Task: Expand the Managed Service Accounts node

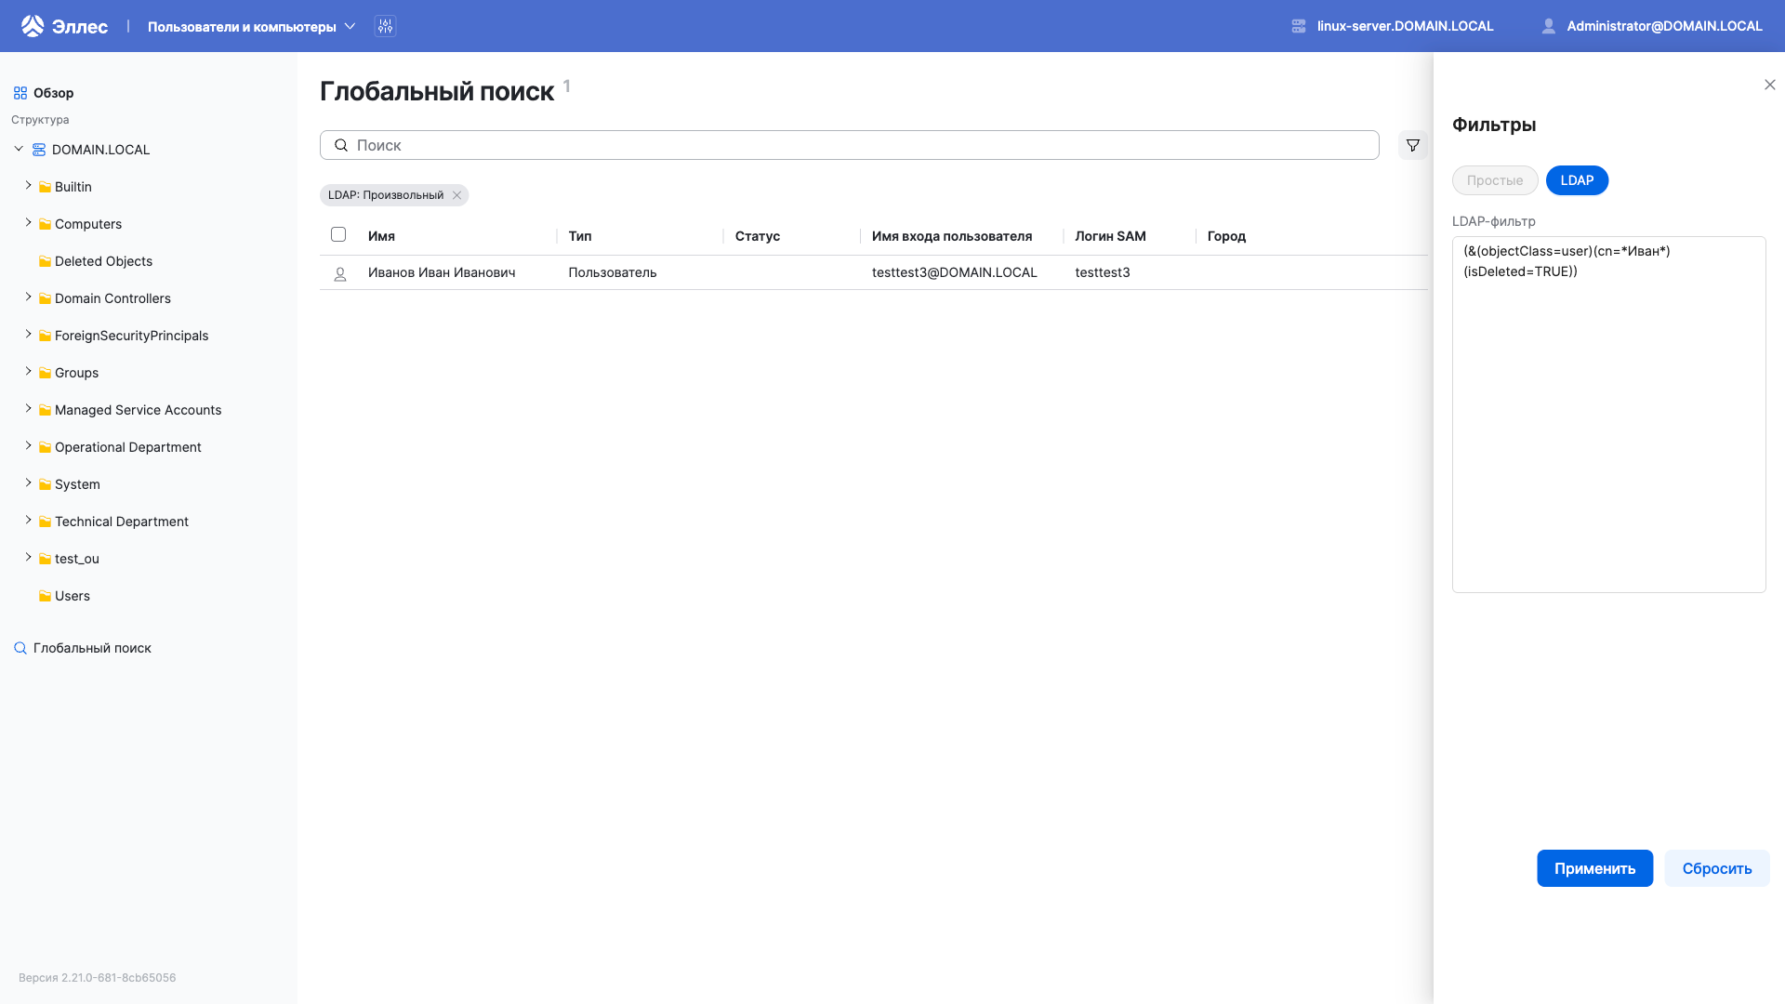Action: pyautogui.click(x=29, y=409)
